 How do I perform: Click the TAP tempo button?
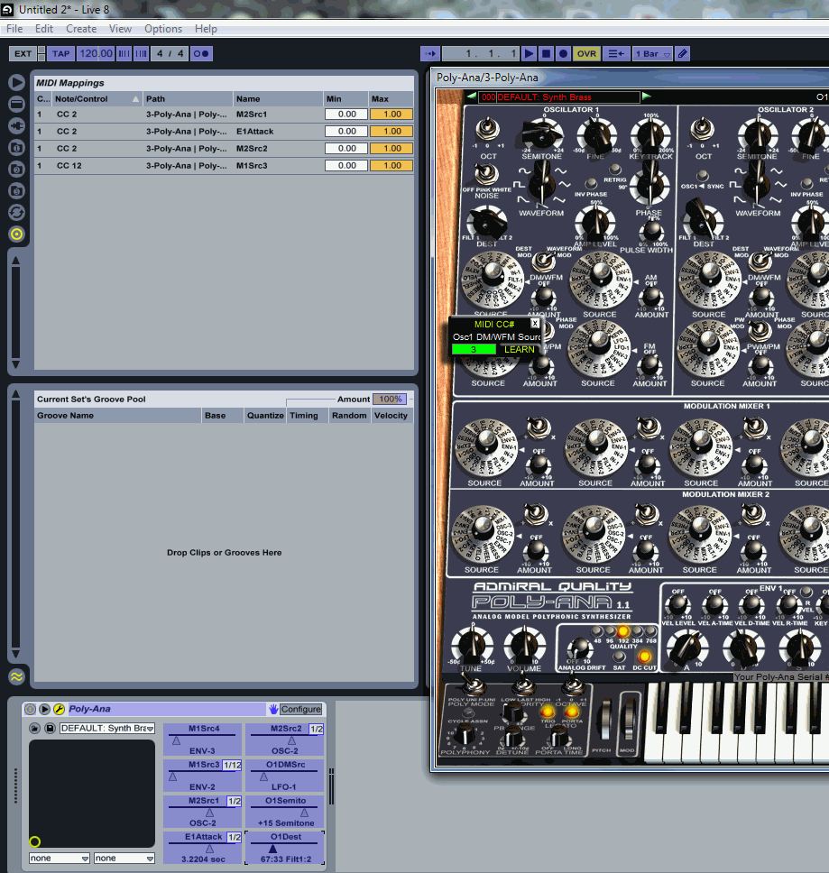coord(60,53)
